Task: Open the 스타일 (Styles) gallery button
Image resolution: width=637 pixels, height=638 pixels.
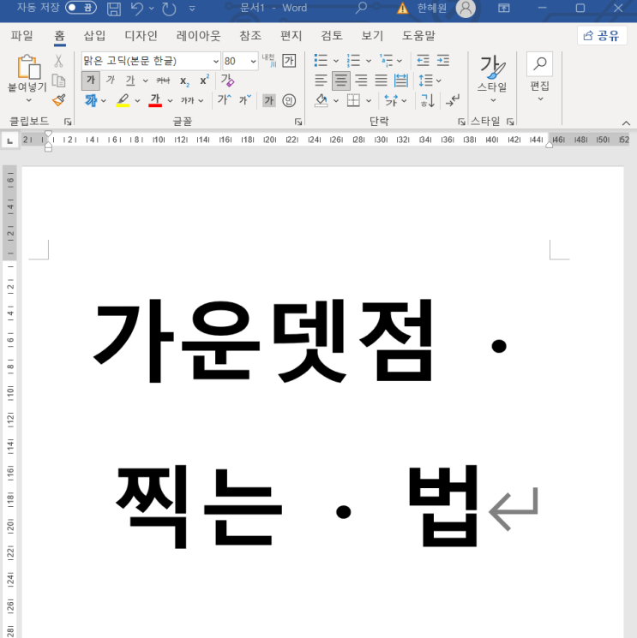Action: [x=492, y=79]
